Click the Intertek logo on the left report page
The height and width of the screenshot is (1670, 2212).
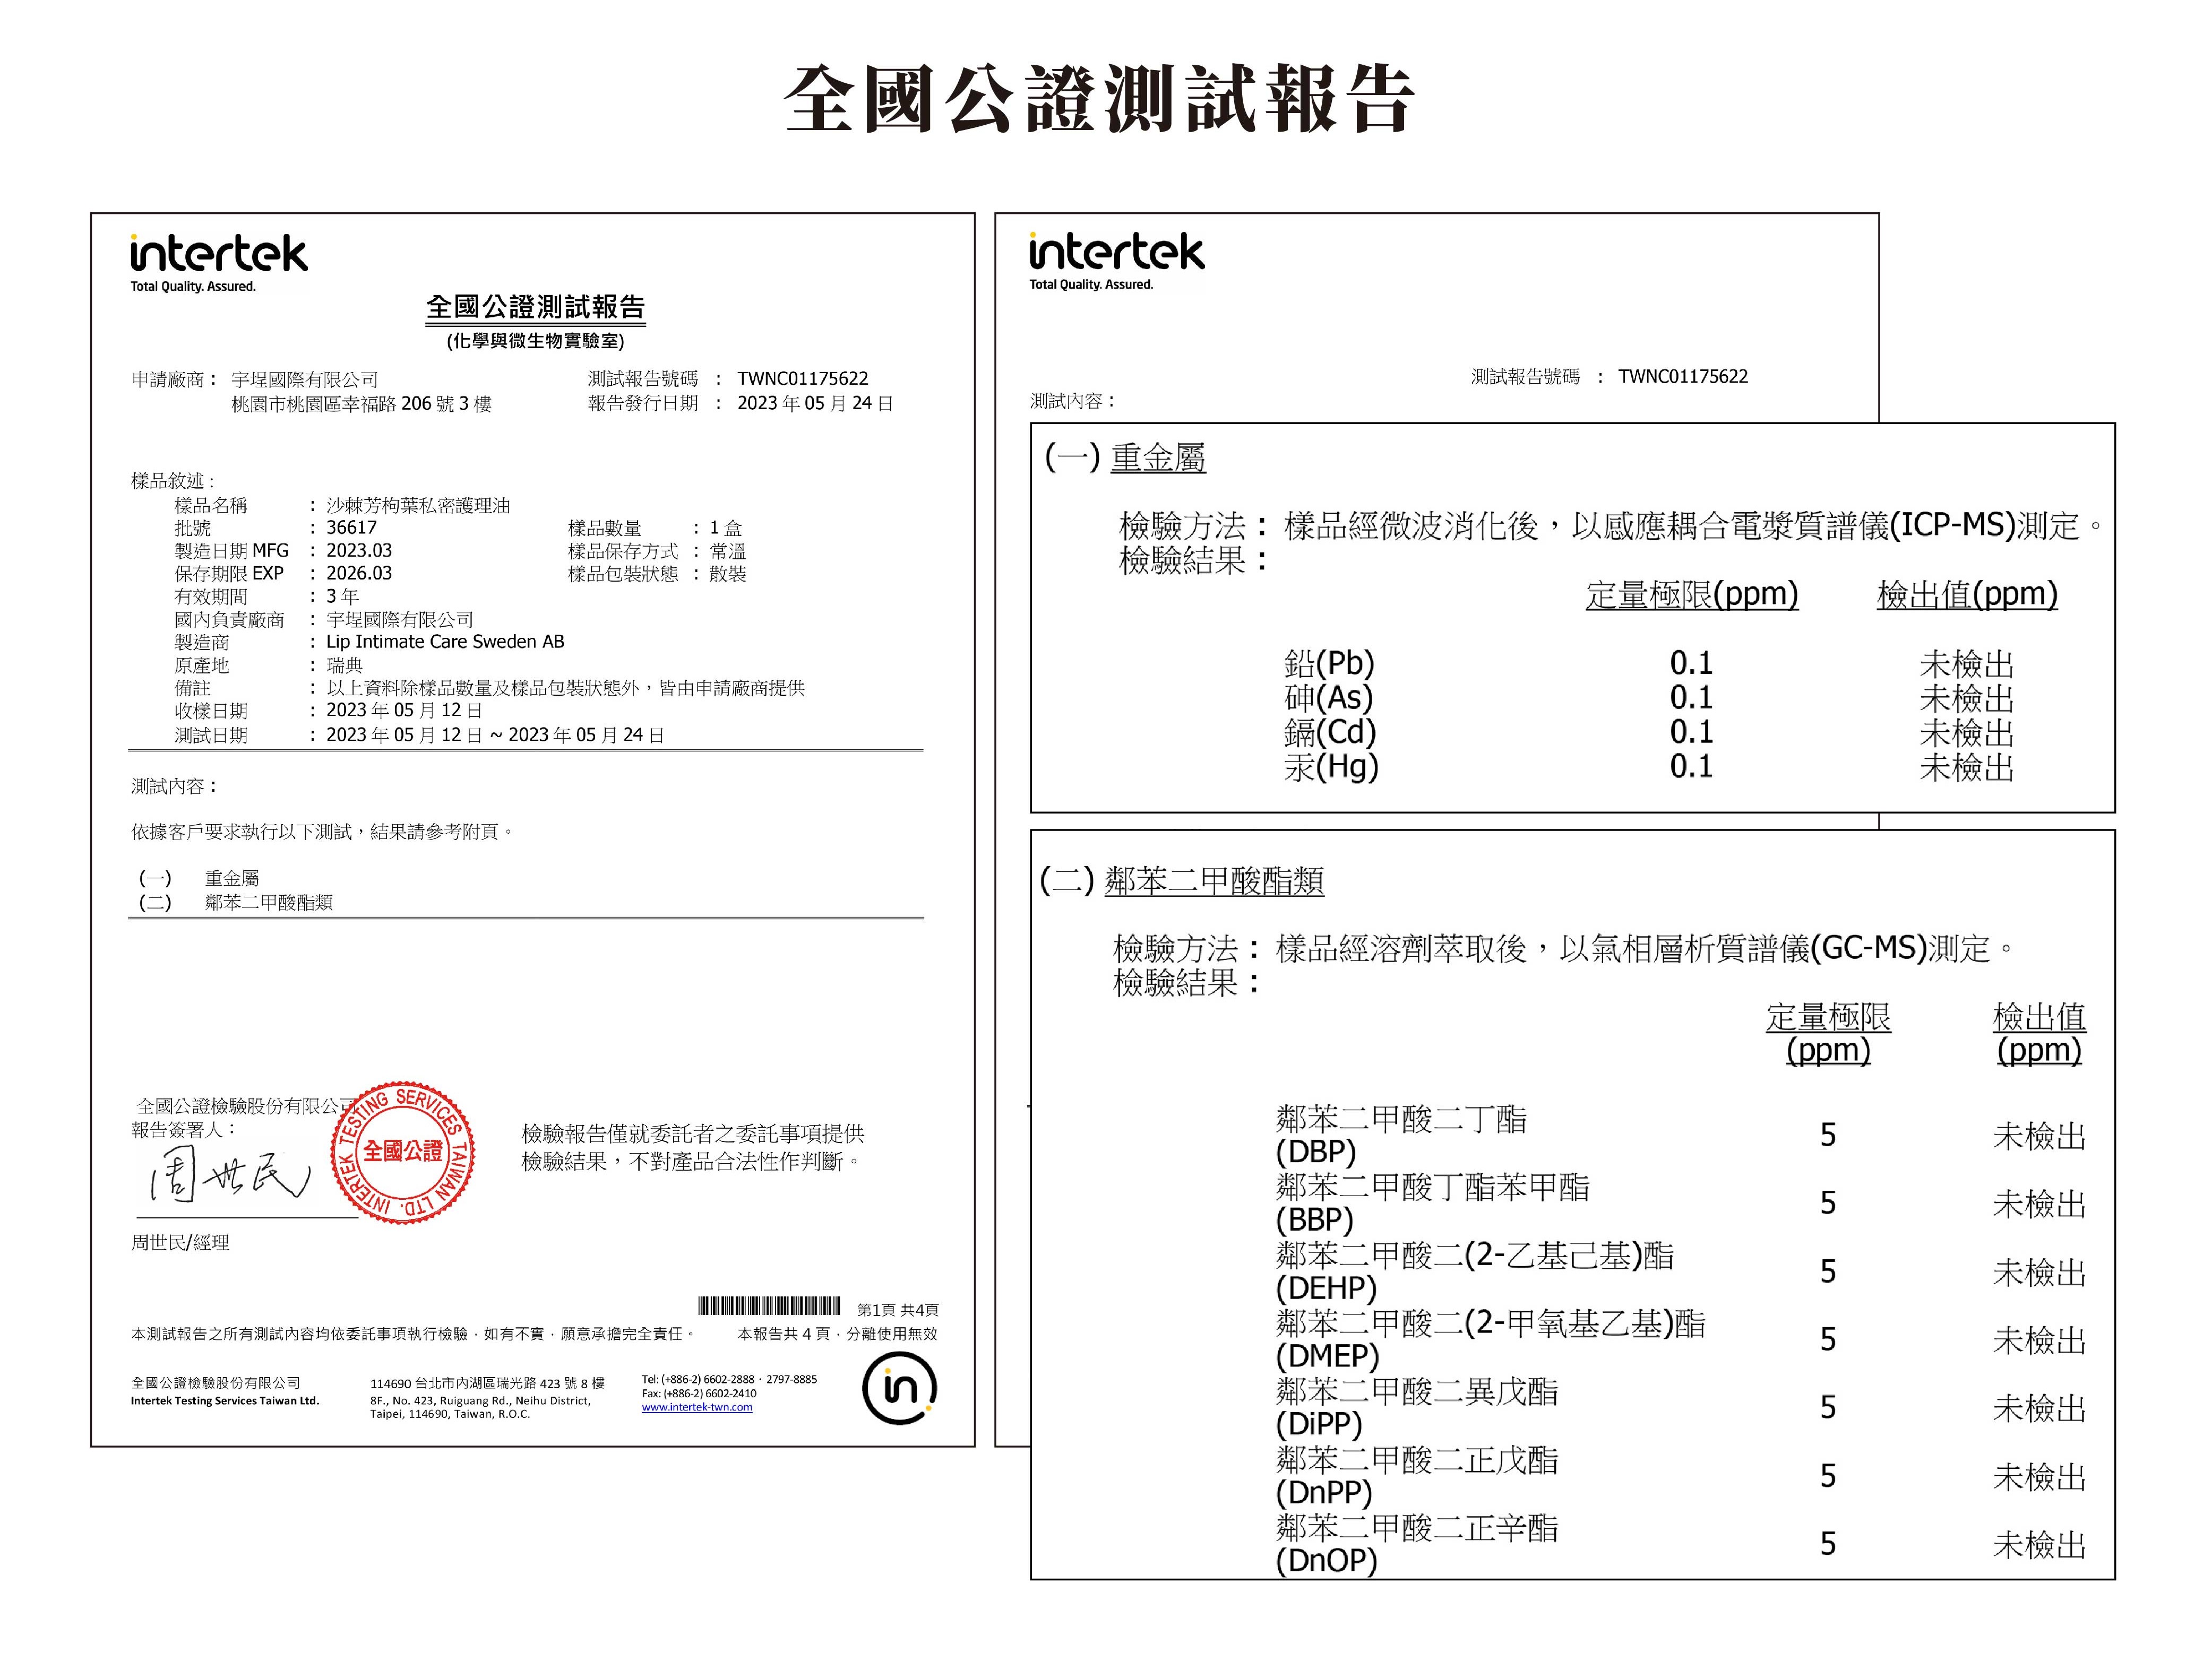pos(218,263)
